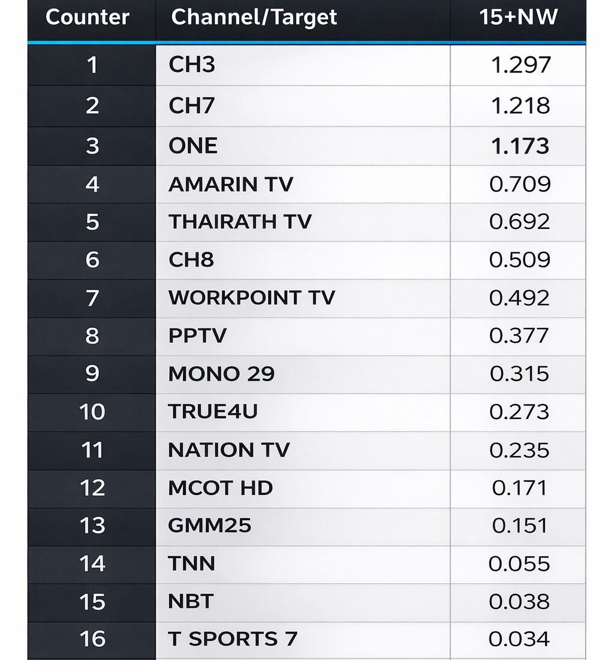The width and height of the screenshot is (614, 660).
Task: Click the 15+NW column header
Action: [518, 17]
